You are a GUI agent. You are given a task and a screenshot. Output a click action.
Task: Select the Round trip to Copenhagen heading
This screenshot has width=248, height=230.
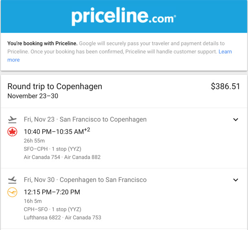(55, 86)
